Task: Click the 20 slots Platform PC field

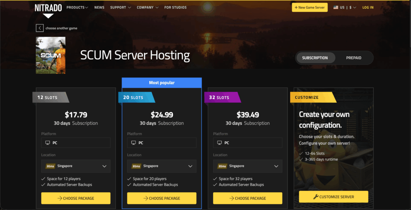Action: [x=162, y=143]
